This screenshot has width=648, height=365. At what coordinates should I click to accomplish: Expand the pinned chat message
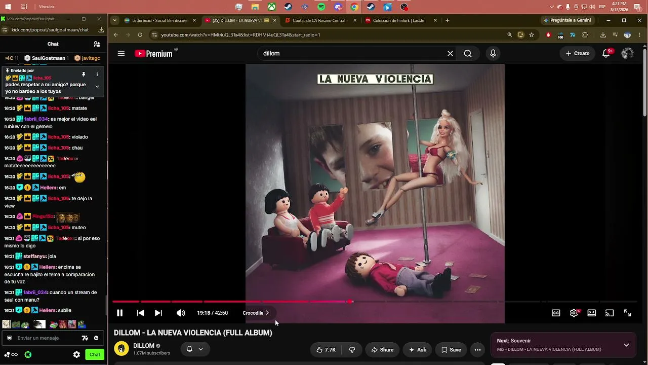(97, 87)
